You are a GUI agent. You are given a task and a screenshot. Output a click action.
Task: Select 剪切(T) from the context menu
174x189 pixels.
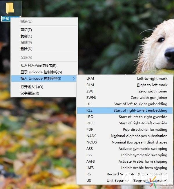tap(26, 30)
